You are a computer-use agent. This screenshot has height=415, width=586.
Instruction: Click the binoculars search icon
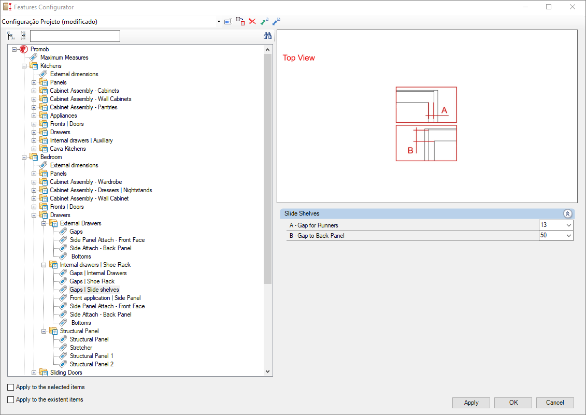[x=267, y=36]
